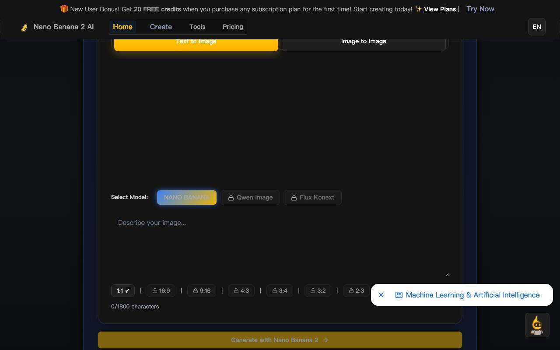This screenshot has height=350, width=560.
Task: Open the Create menu item
Action: point(161,27)
